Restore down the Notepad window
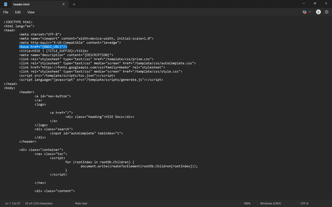This screenshot has width=332, height=207. 315,3
